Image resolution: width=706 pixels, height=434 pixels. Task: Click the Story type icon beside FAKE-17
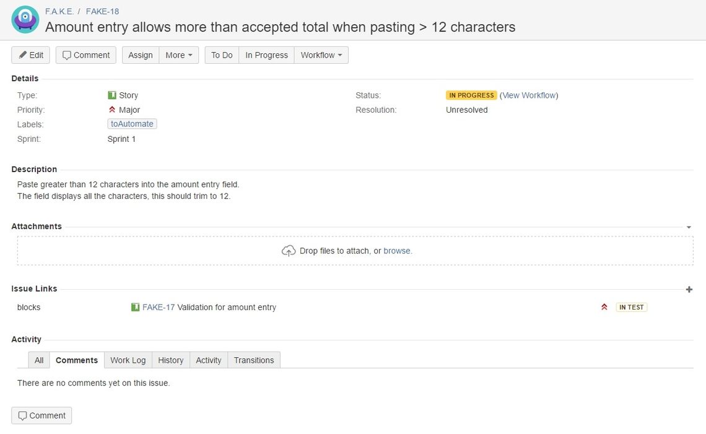[135, 307]
